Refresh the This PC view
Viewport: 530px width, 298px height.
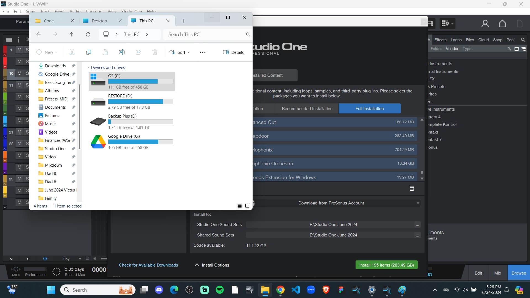[x=88, y=34]
